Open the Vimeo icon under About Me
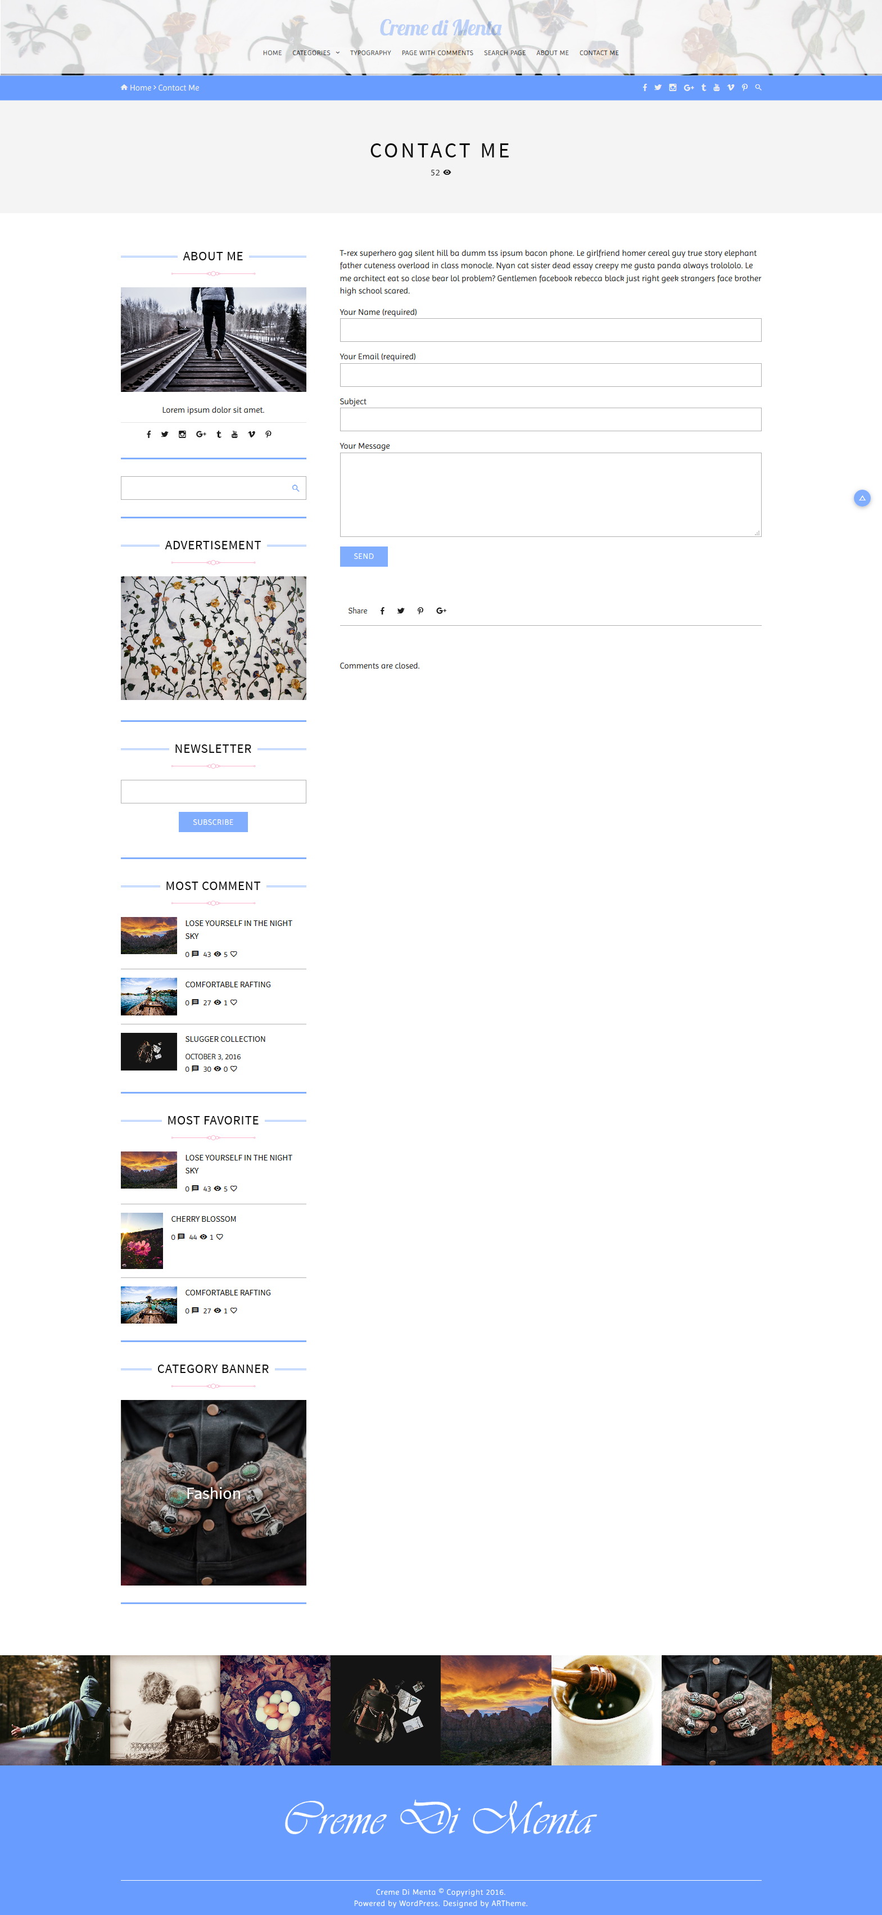Viewport: 882px width, 1915px height. pos(251,434)
